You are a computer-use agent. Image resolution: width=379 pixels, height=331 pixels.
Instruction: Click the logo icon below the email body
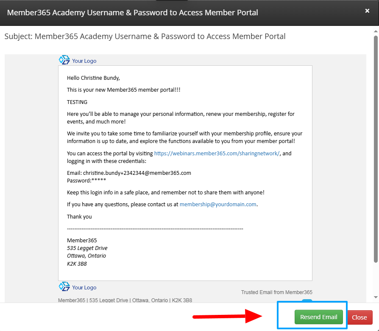[x=64, y=287]
